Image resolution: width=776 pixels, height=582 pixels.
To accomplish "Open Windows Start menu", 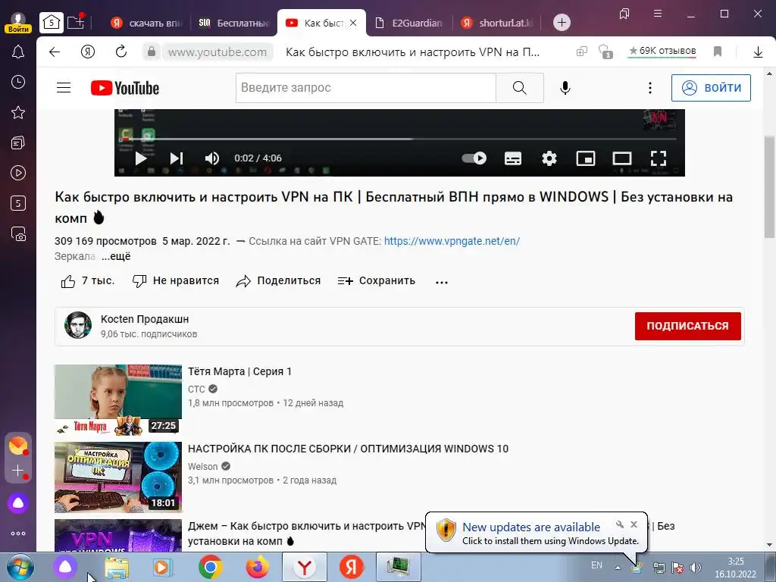I will tap(20, 567).
